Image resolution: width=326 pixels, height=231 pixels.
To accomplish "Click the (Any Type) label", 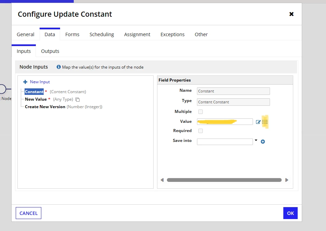I will pyautogui.click(x=63, y=99).
